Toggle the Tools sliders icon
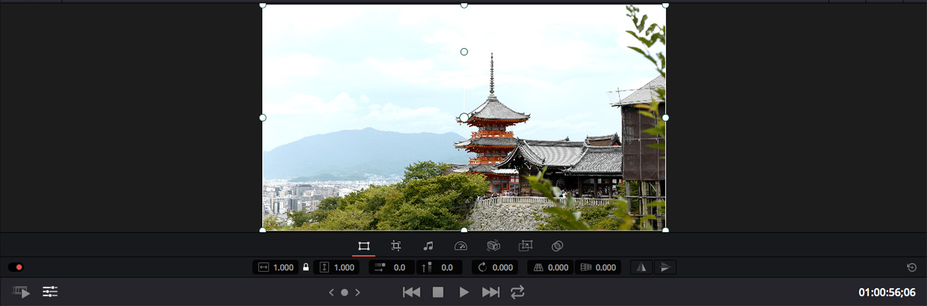Image resolution: width=927 pixels, height=306 pixels. pyautogui.click(x=50, y=291)
